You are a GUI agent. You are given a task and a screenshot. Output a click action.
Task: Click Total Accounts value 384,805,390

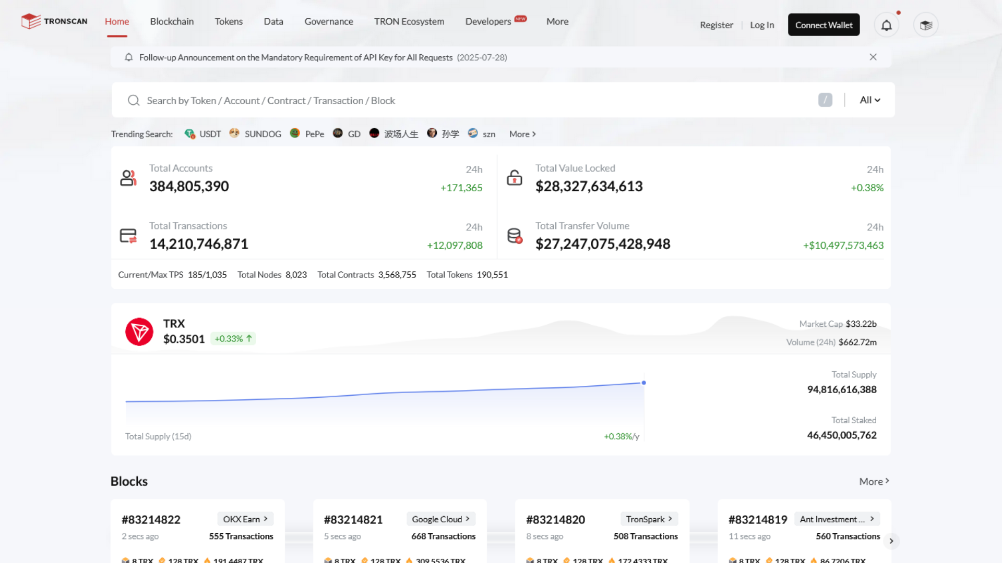189,186
